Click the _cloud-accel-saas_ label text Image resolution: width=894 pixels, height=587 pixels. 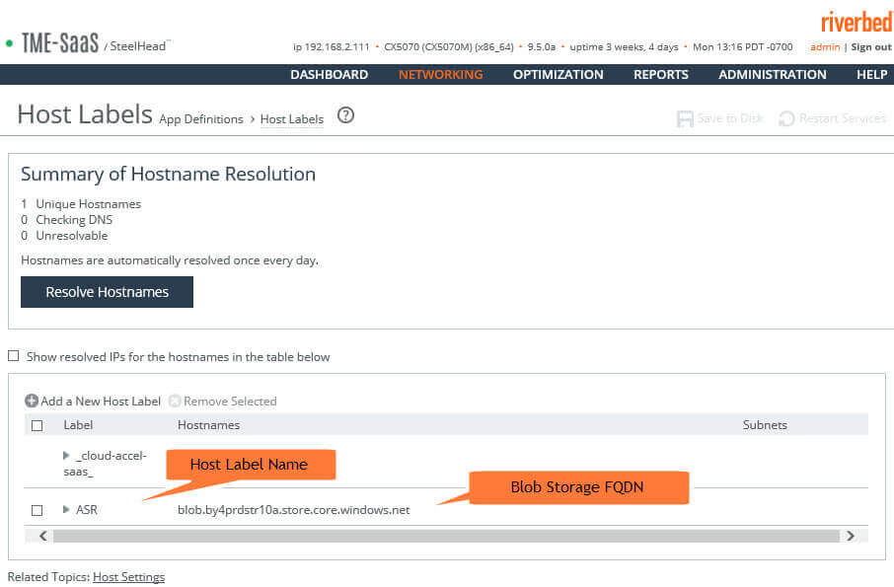106,464
